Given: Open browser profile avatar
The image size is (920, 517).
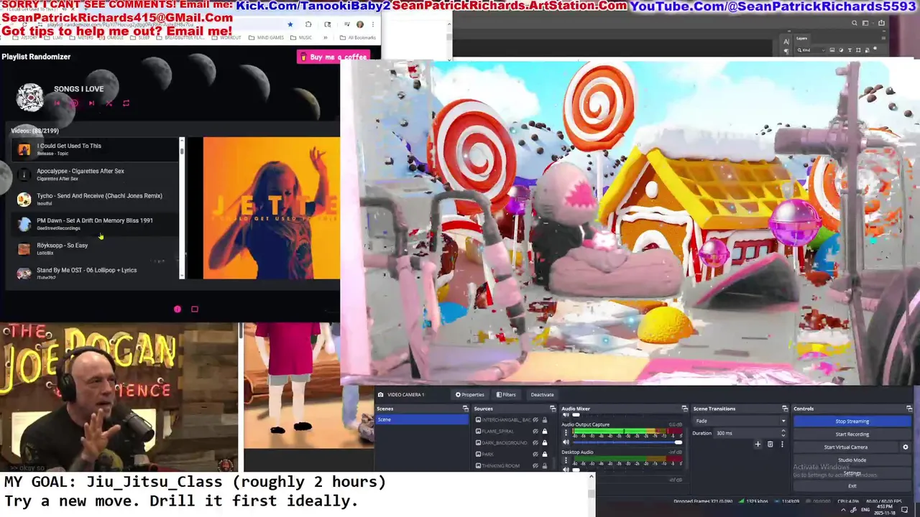Looking at the screenshot, I should tap(360, 24).
